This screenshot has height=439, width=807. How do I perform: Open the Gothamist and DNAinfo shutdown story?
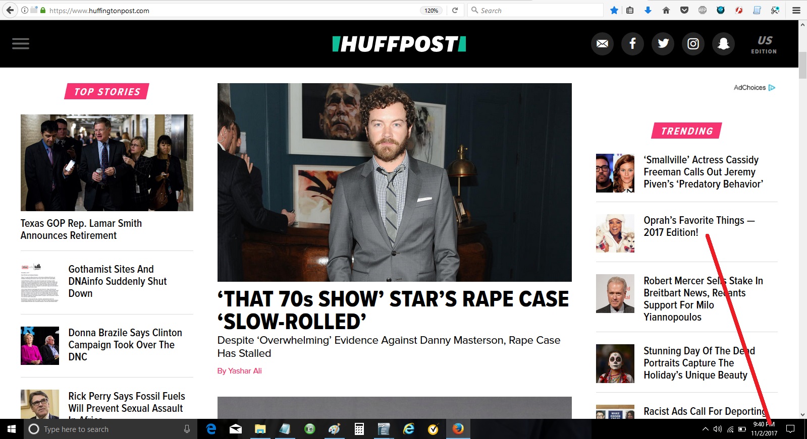coord(118,281)
